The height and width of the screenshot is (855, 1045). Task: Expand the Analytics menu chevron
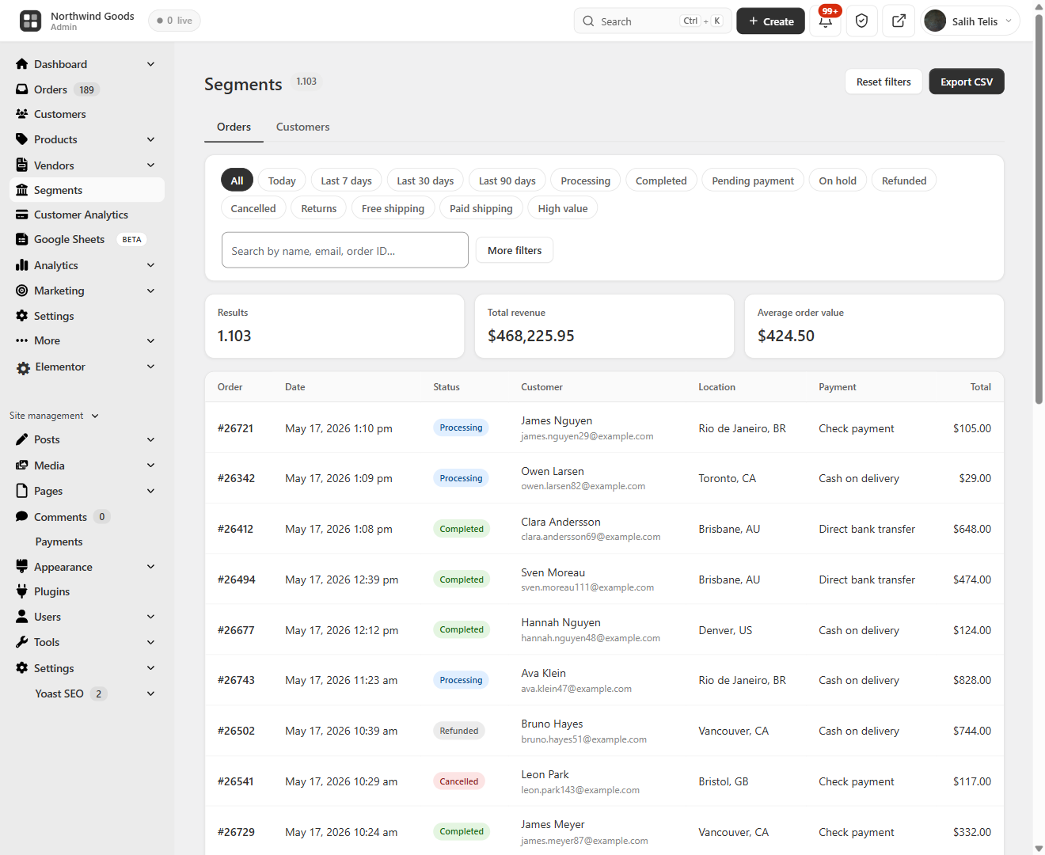click(150, 265)
